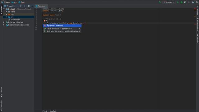The width and height of the screenshot is (199, 112).
Task: Select Scratches and Consoles in tree
Action: pos(19,25)
